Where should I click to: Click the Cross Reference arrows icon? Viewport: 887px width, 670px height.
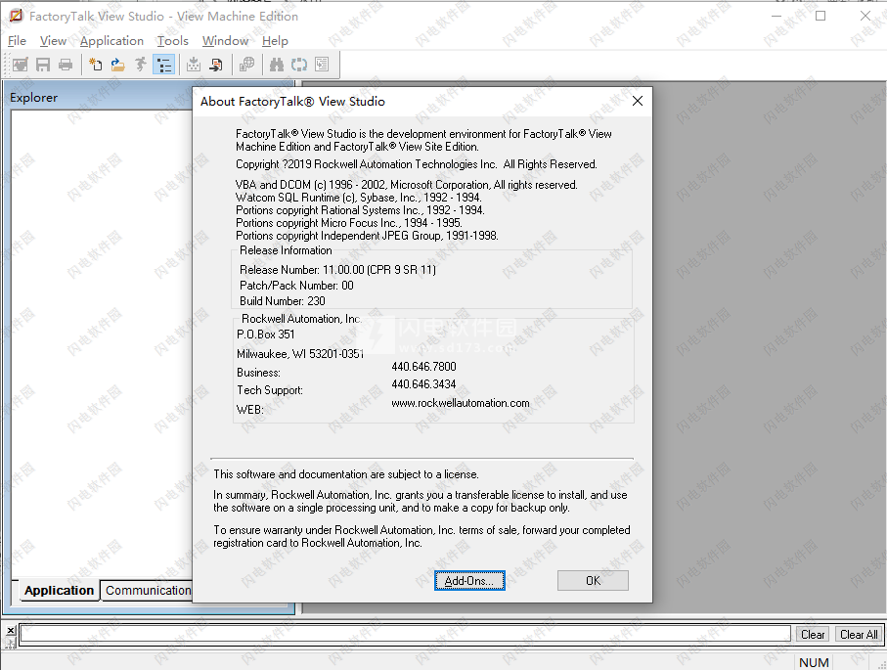point(299,65)
